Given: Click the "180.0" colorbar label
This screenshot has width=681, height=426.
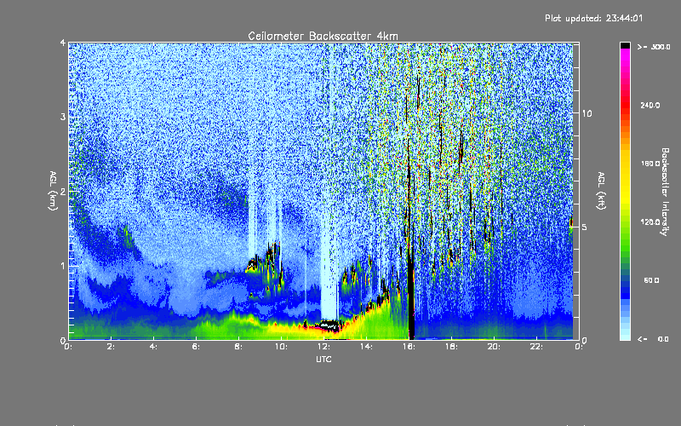Looking at the screenshot, I should click(x=650, y=164).
